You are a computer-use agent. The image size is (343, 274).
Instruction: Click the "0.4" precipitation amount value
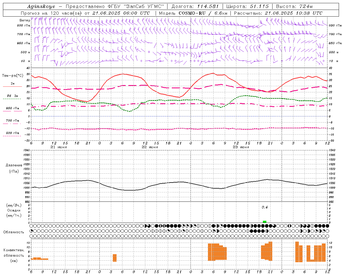[264, 207]
